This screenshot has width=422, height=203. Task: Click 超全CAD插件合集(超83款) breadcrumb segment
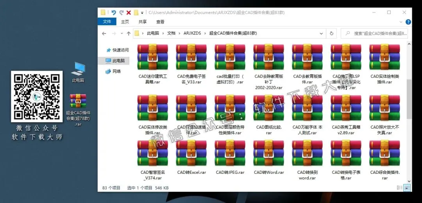pyautogui.click(x=233, y=33)
